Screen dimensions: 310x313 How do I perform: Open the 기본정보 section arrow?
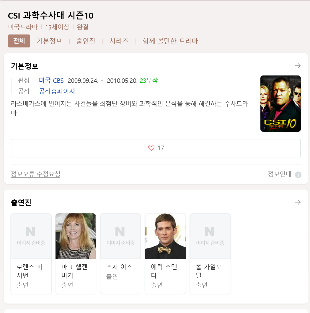298,66
